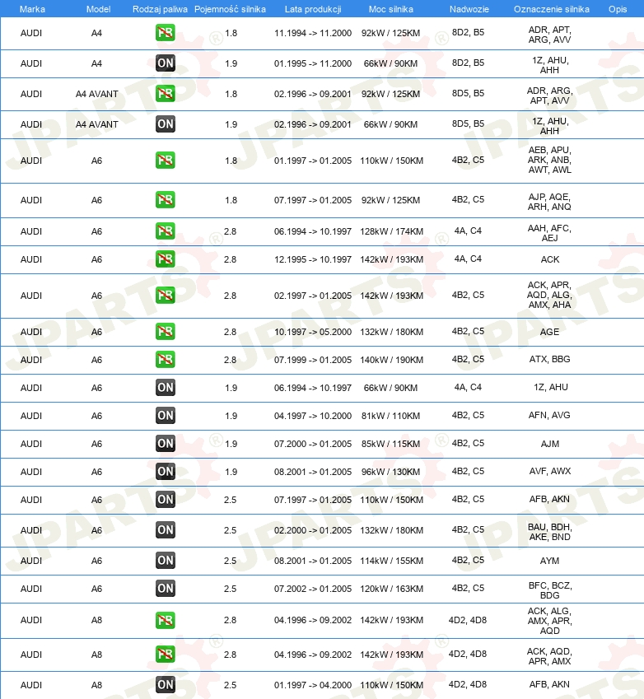The width and height of the screenshot is (644, 699).
Task: Click the Opis column header
Action: (x=618, y=9)
